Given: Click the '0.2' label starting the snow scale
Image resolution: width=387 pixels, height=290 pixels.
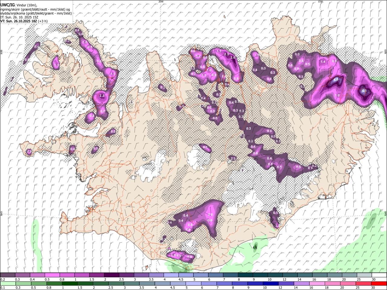Looking at the screenshot, I should tap(2, 279).
